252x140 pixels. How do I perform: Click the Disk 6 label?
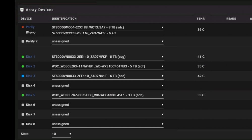[30, 105]
